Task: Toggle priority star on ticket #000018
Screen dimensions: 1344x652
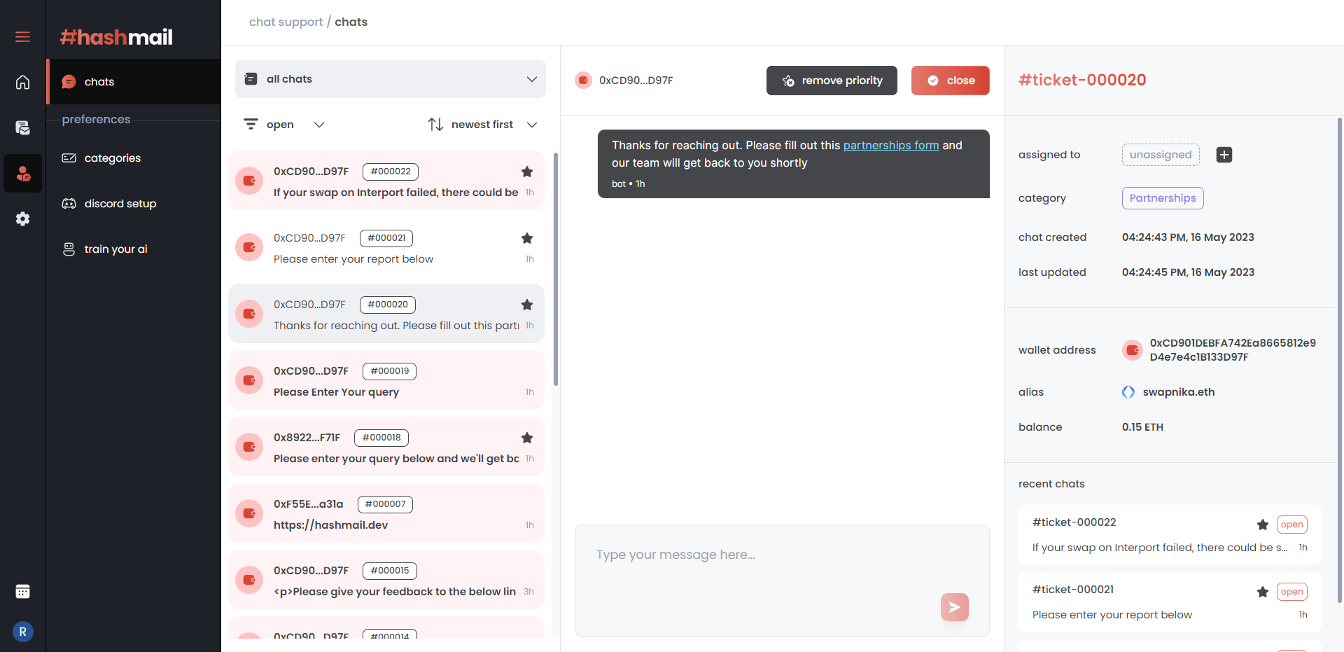Action: [x=527, y=438]
